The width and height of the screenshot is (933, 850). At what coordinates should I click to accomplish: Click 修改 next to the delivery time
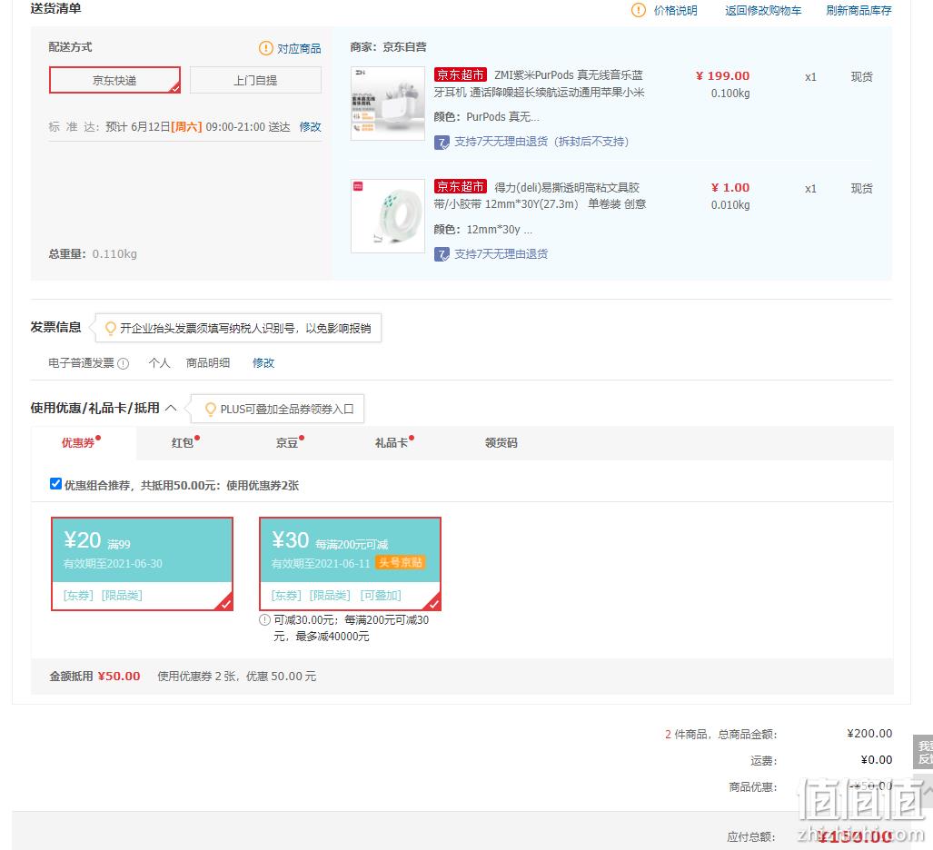[310, 127]
